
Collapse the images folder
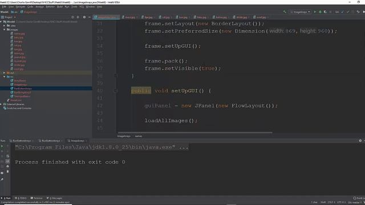coord(5,30)
